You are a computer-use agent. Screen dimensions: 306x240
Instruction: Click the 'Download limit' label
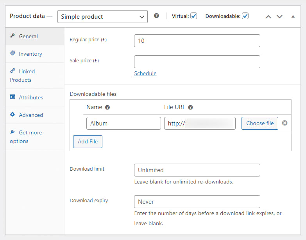(87, 169)
